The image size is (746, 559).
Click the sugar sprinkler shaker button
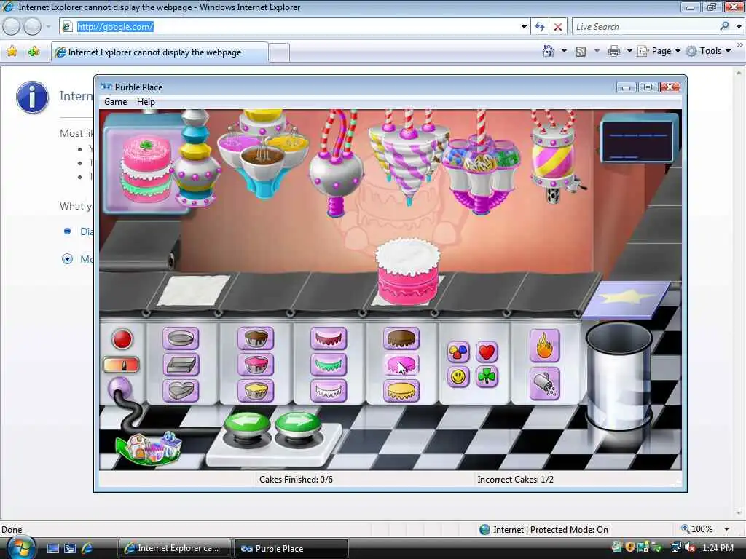click(x=544, y=384)
